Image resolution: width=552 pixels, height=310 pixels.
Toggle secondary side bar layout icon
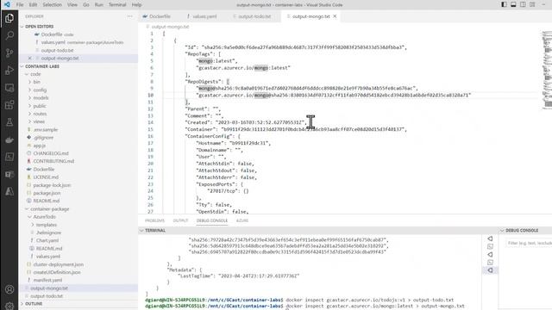point(523,4)
